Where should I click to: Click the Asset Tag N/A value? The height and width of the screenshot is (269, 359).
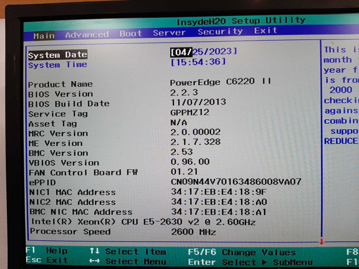click(179, 122)
